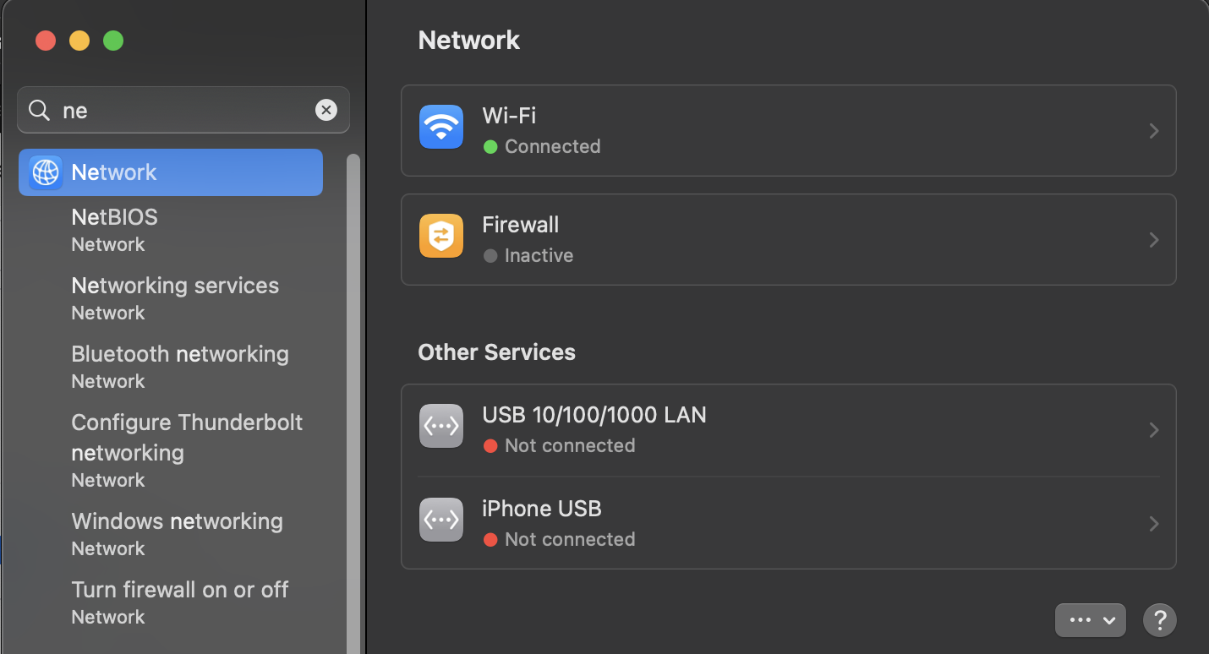Click the iPhone USB service icon
The width and height of the screenshot is (1209, 654).
[440, 520]
